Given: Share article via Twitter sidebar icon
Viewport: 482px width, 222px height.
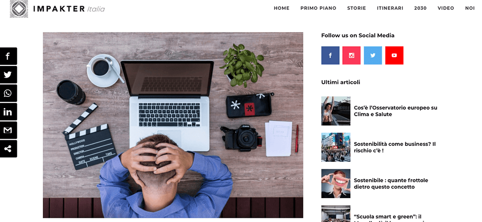Looking at the screenshot, I should tap(8, 75).
